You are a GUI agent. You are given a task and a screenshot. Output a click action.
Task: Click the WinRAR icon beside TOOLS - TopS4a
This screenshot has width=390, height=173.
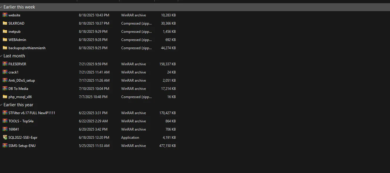point(5,121)
